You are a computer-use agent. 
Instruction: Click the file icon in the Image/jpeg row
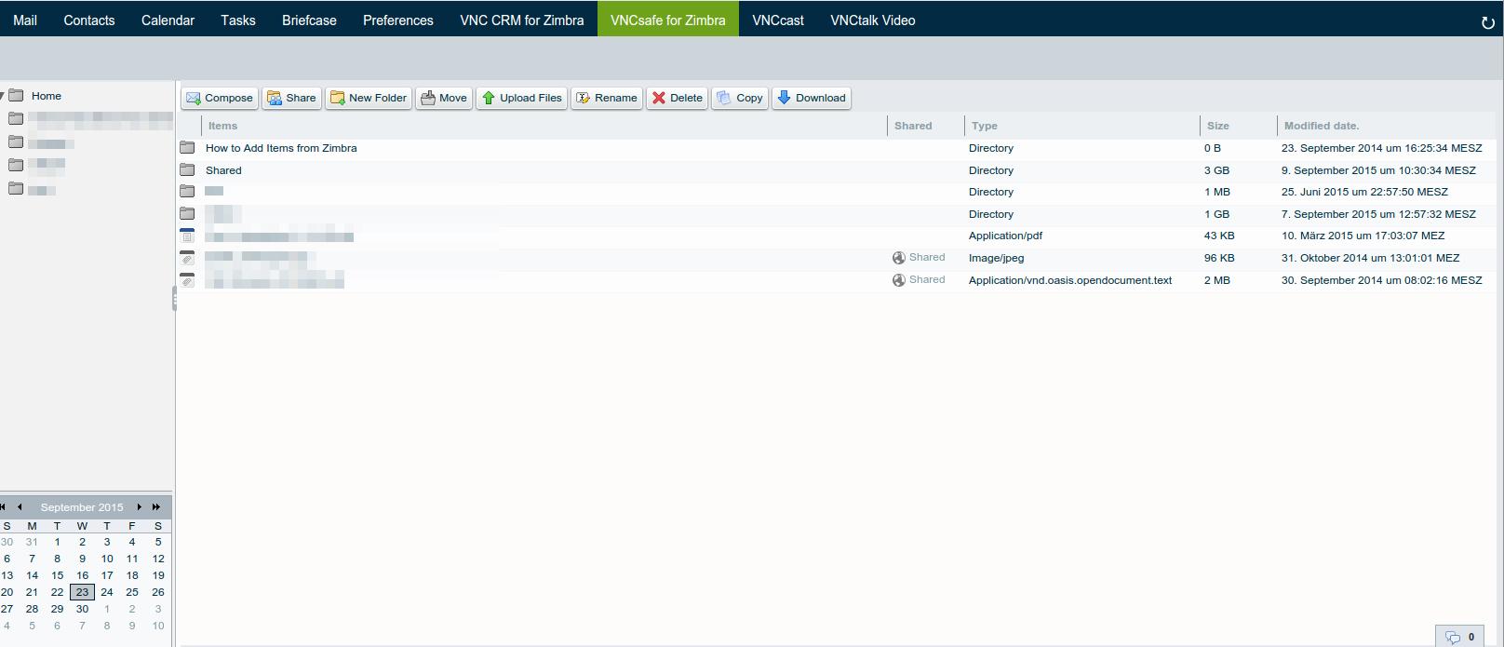tap(187, 258)
